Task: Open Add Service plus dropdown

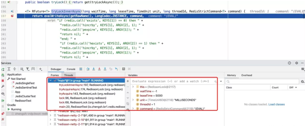Action: tap(40, 69)
